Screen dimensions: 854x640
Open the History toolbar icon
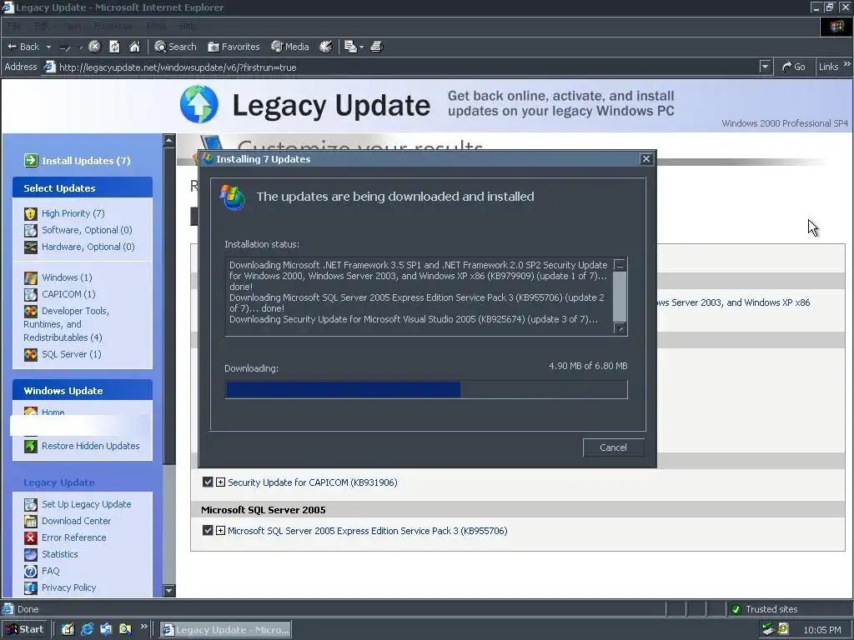[x=326, y=47]
